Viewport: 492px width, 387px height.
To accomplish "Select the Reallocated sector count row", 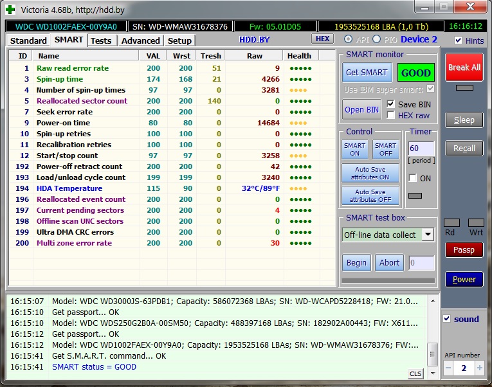I will point(172,101).
